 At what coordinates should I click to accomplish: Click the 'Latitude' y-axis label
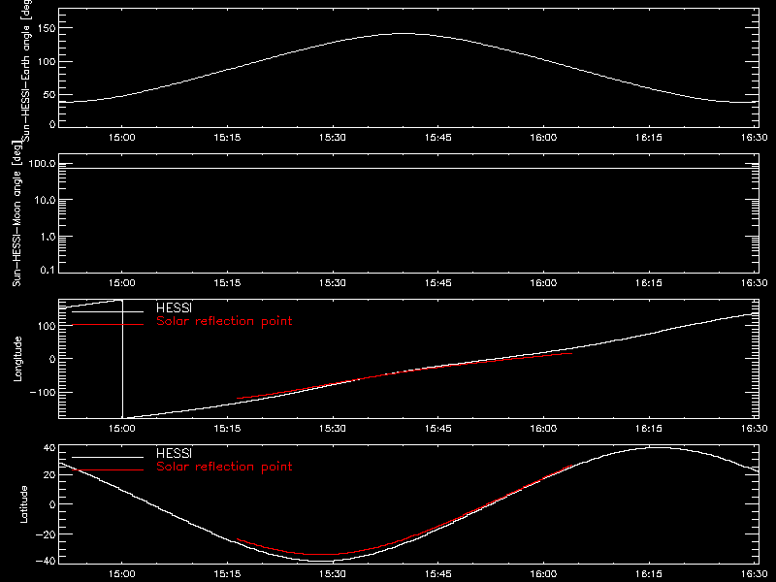tap(23, 504)
